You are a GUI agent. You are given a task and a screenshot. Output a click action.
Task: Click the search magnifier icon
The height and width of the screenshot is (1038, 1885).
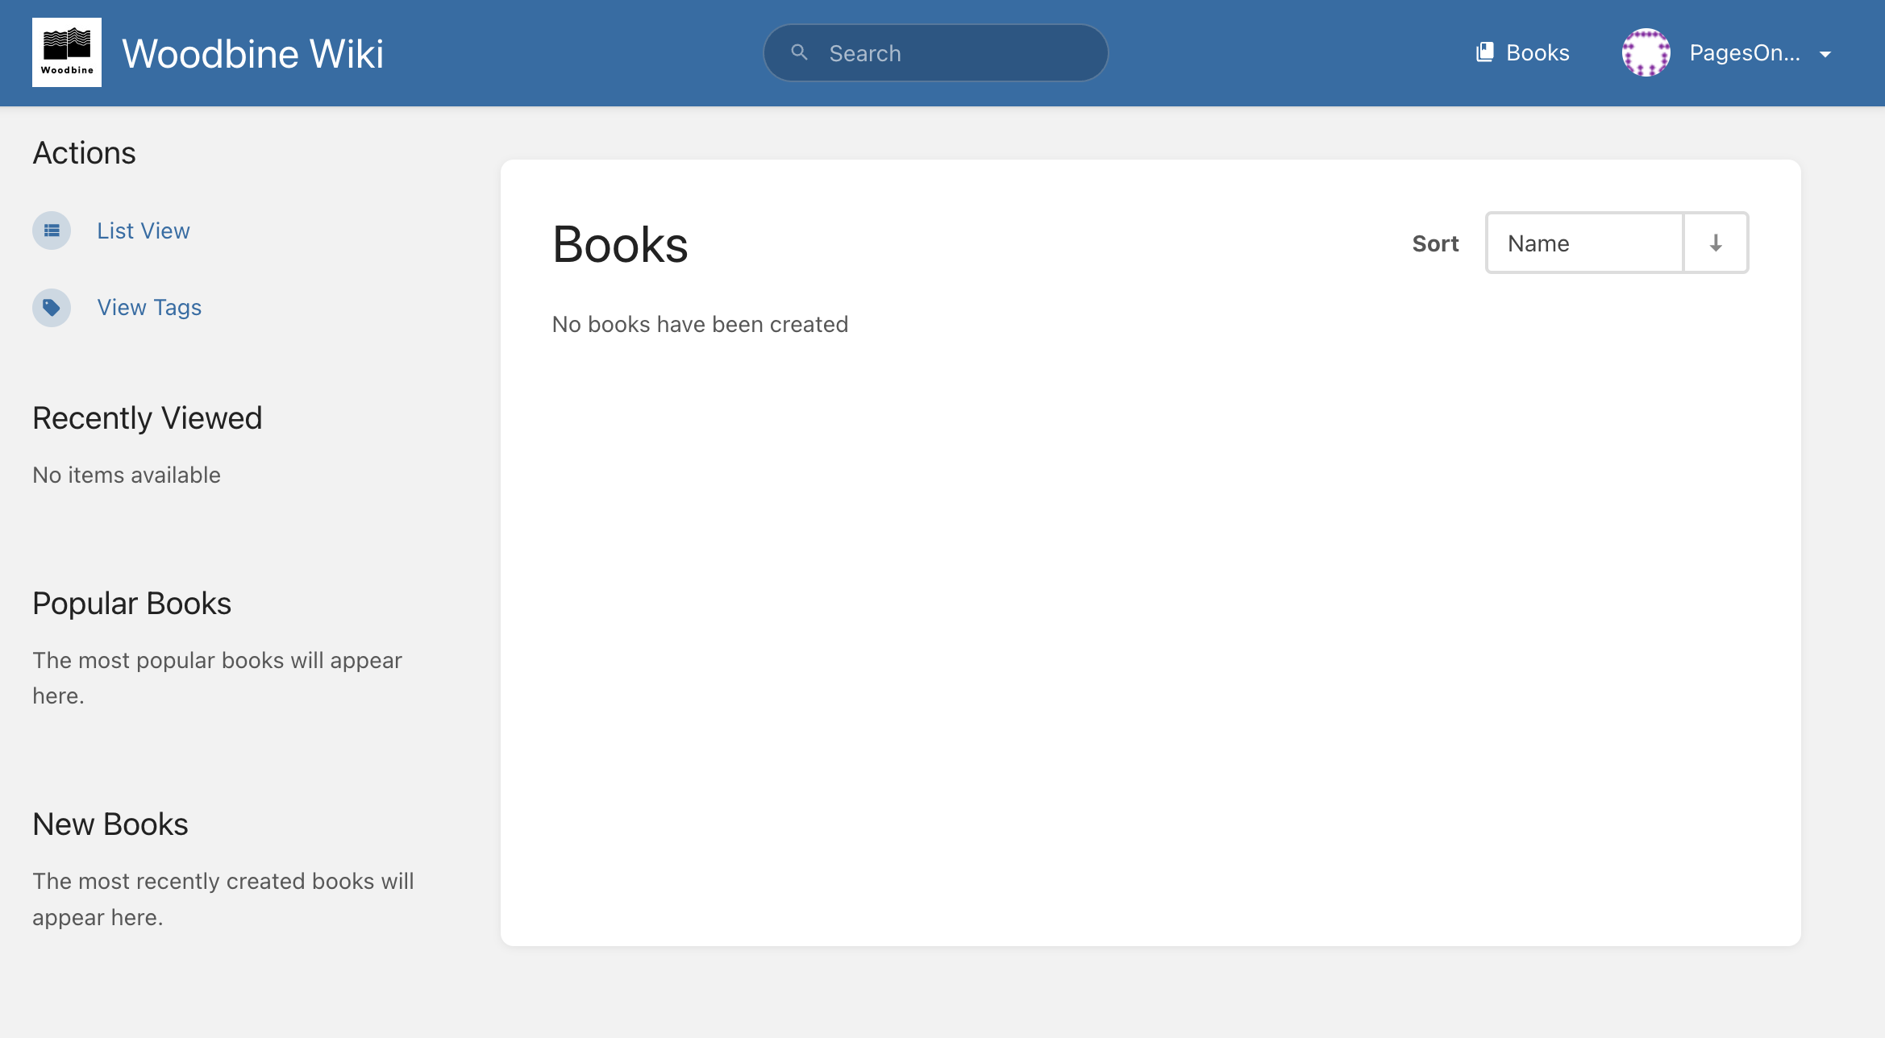point(799,52)
